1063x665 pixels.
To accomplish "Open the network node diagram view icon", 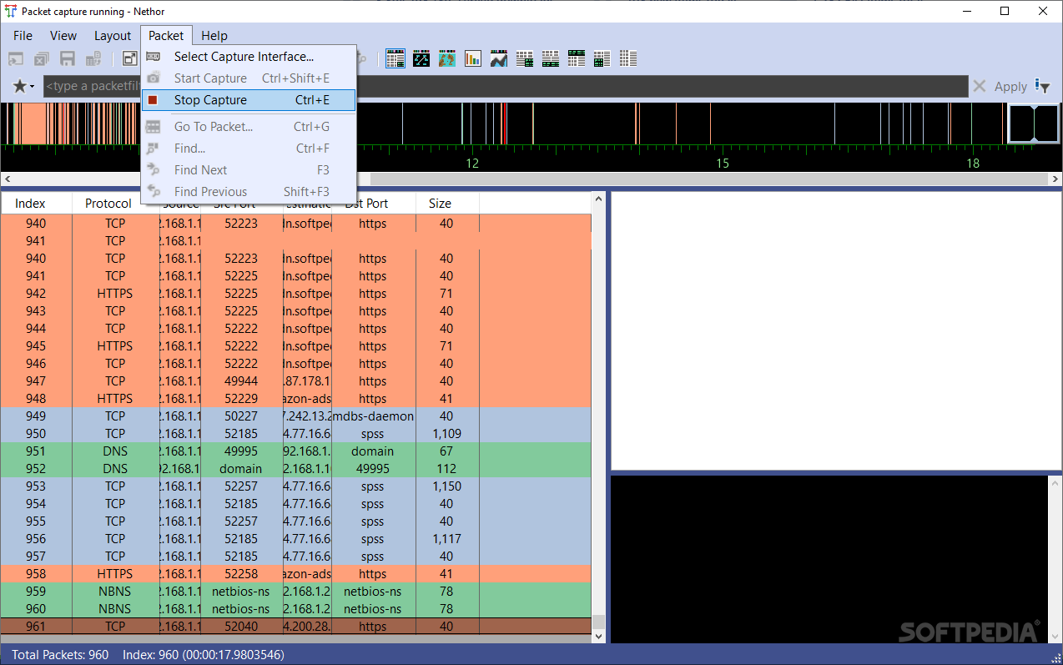I will coord(421,58).
